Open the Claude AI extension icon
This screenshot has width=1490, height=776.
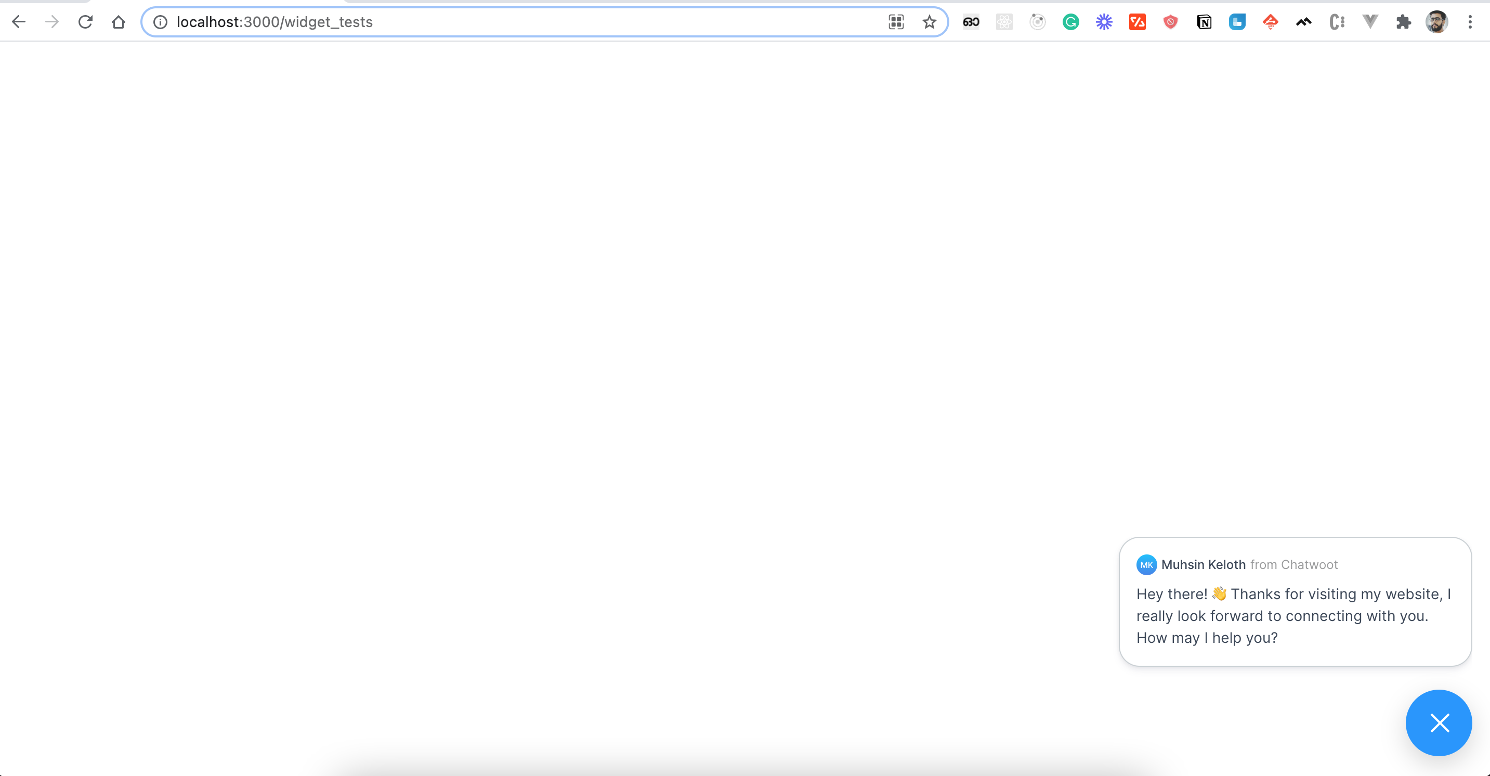1105,22
